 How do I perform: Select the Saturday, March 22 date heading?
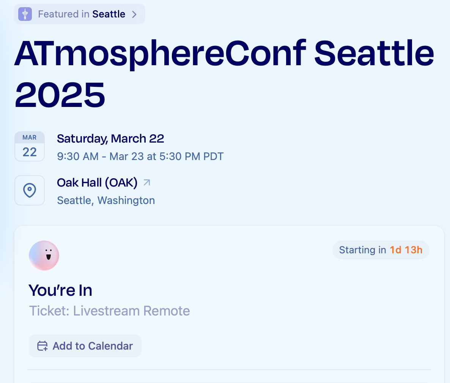click(x=110, y=139)
